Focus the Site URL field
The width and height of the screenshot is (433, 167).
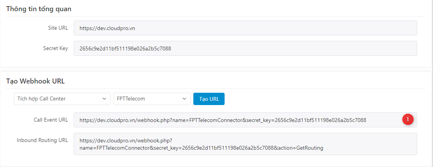(245, 28)
